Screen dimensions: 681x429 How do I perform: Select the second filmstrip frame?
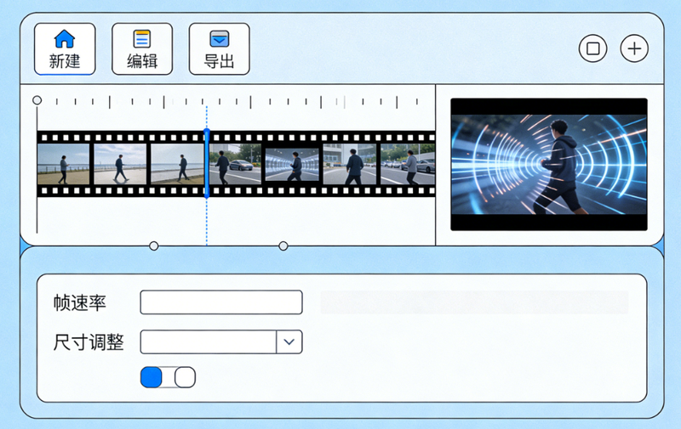(119, 163)
